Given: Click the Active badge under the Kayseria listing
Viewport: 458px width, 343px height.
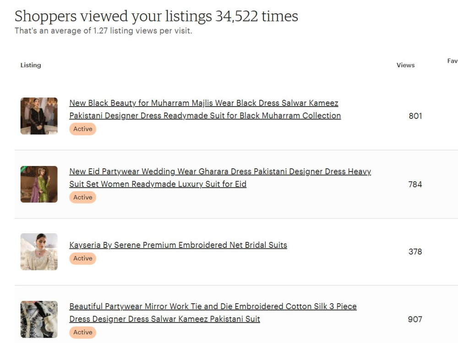Looking at the screenshot, I should pos(82,258).
